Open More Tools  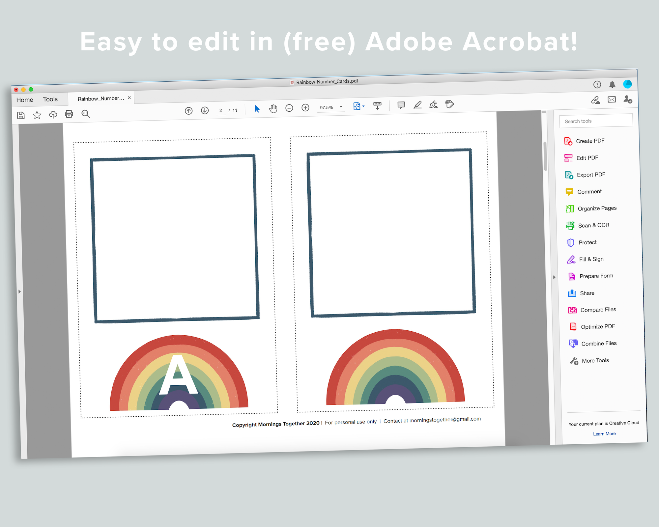tap(590, 361)
